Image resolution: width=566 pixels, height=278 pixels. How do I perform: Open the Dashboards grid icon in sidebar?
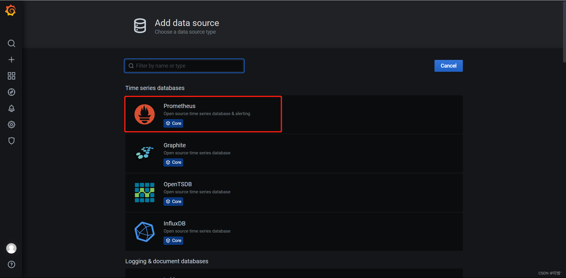tap(11, 76)
